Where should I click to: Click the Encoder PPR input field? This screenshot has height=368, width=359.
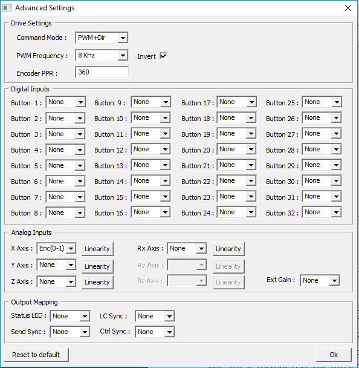[x=102, y=72]
